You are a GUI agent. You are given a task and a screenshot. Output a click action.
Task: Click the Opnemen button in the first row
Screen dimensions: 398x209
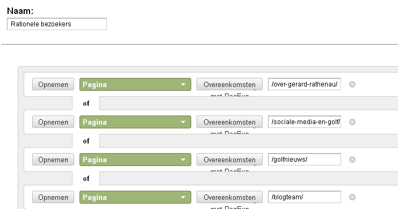(x=53, y=84)
